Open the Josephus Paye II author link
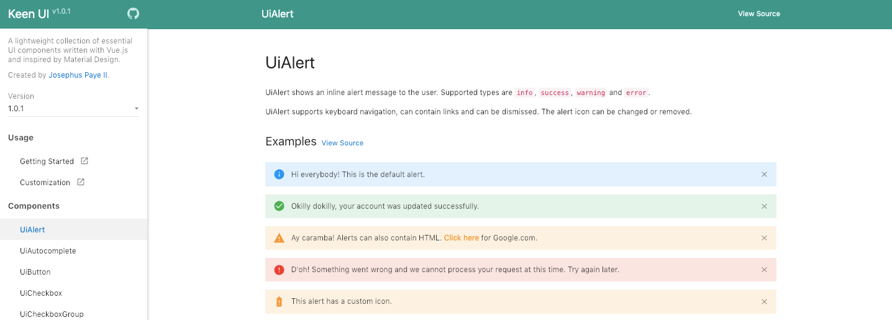The image size is (892, 320). coord(78,75)
